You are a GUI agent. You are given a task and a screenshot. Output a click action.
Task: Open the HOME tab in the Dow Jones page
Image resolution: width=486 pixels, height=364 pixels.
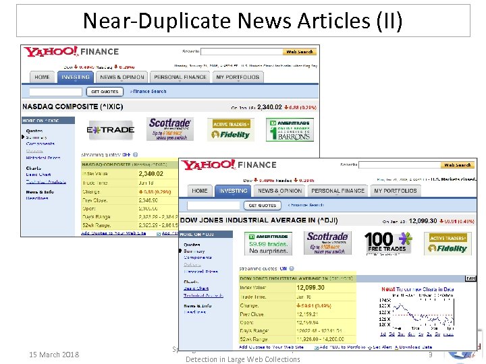pos(200,191)
